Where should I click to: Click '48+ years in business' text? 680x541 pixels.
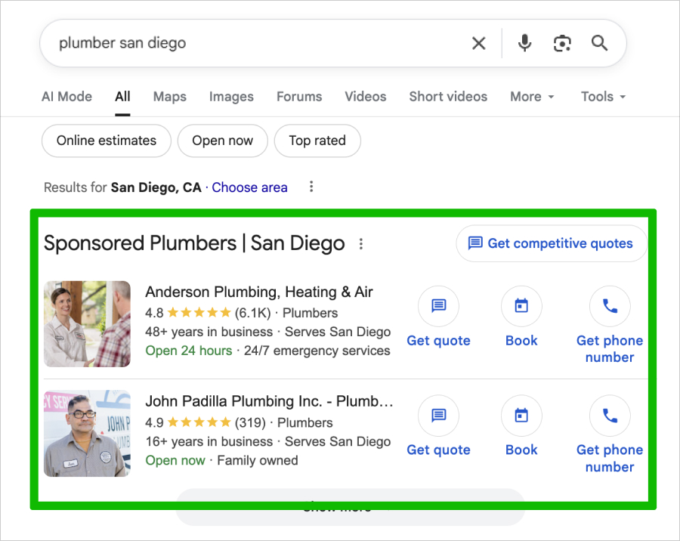209,332
